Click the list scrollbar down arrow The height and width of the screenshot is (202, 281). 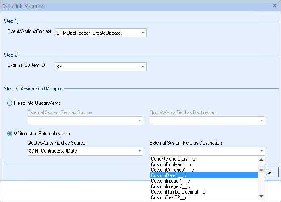pos(262,196)
